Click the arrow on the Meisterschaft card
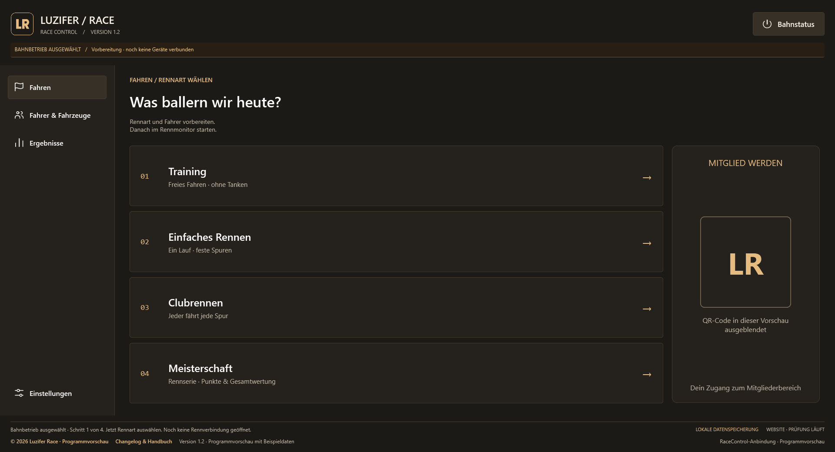Viewport: 835px width, 452px height. tap(647, 375)
